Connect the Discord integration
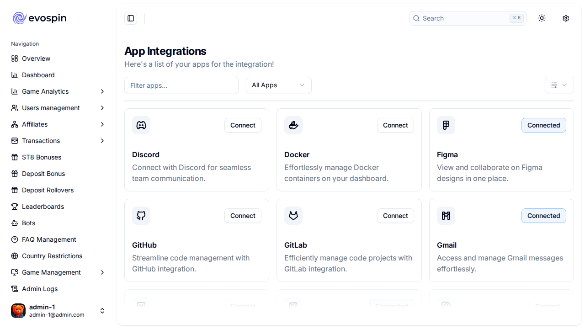Image resolution: width=585 pixels, height=329 pixels. click(243, 125)
